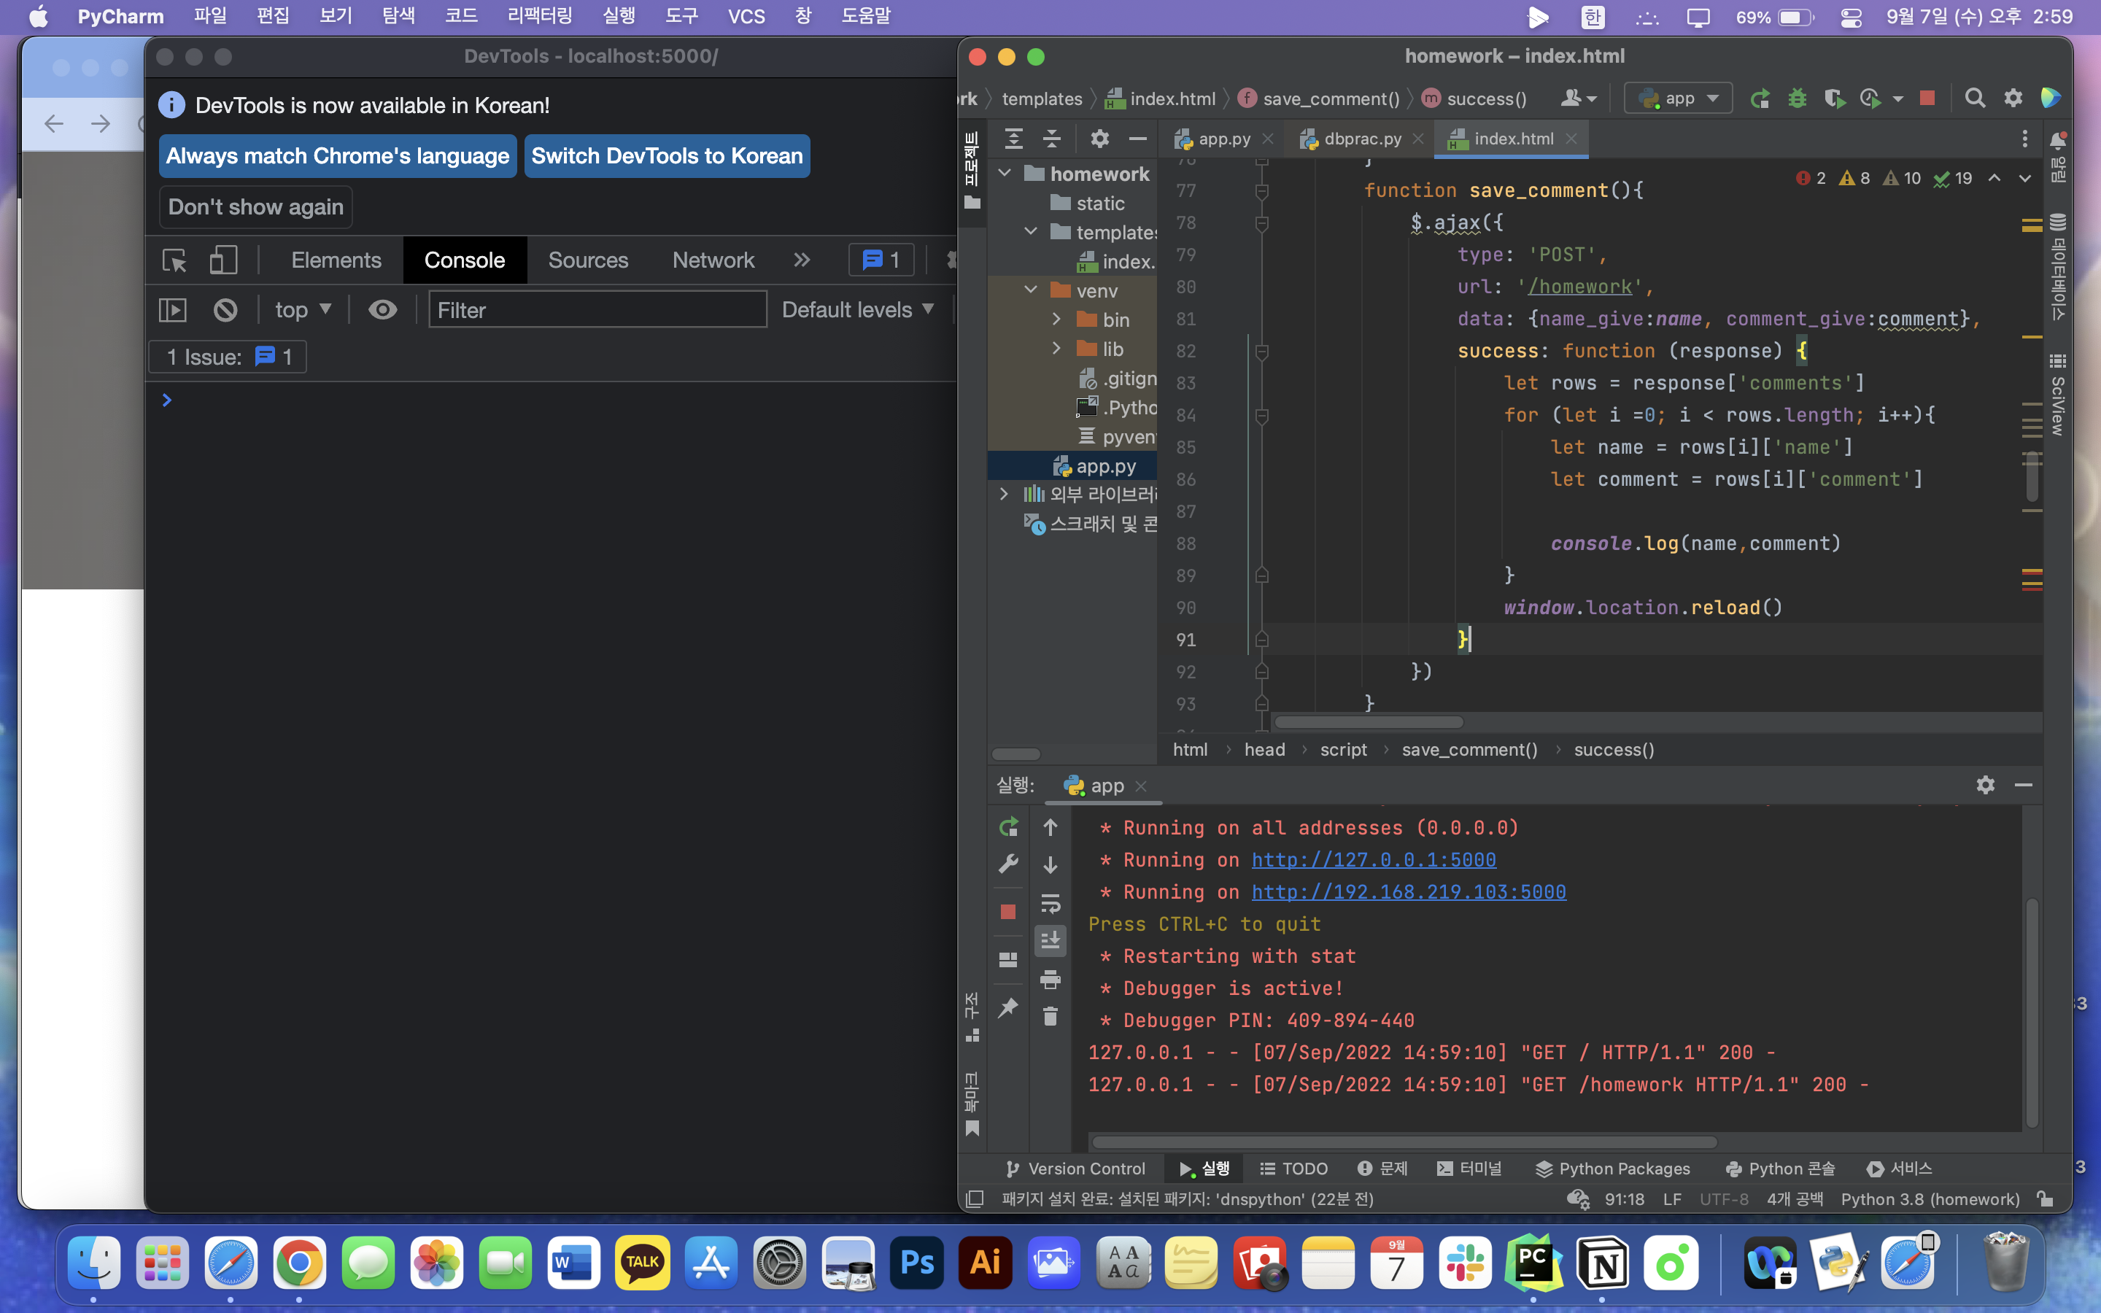Open the issues counter in the DevTools tab bar
This screenshot has height=1313, width=2101.
tap(881, 260)
